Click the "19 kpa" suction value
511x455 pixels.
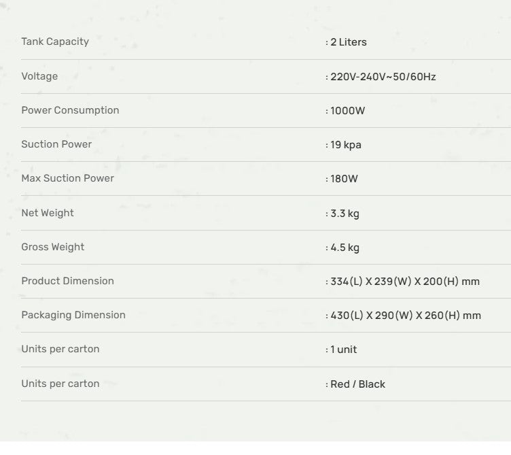(x=345, y=145)
